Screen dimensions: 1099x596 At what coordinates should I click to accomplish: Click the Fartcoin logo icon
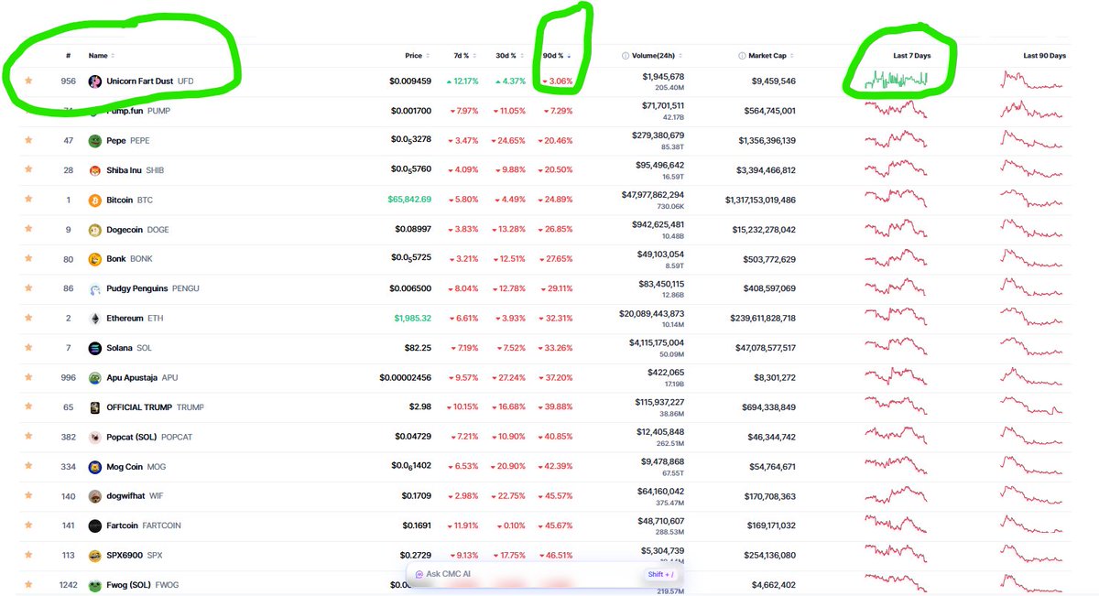tap(94, 526)
